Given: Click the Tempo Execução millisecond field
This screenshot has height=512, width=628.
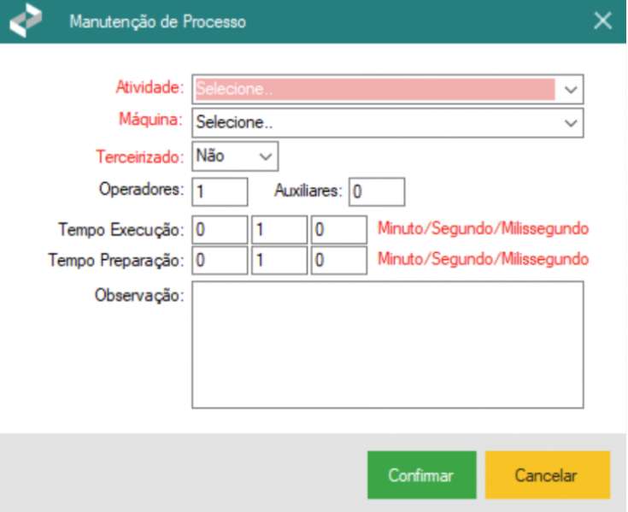Looking at the screenshot, I should tap(338, 230).
